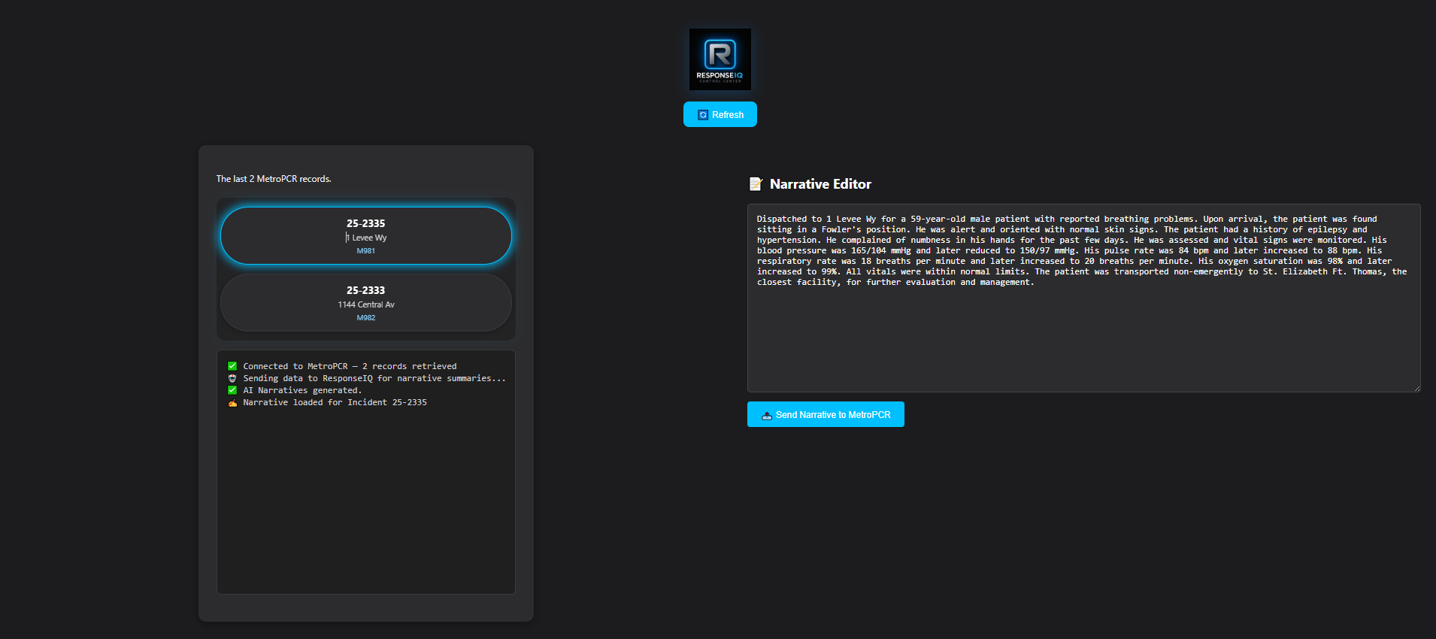The image size is (1436, 639).
Task: Select incident record 25-2335
Action: coord(366,235)
